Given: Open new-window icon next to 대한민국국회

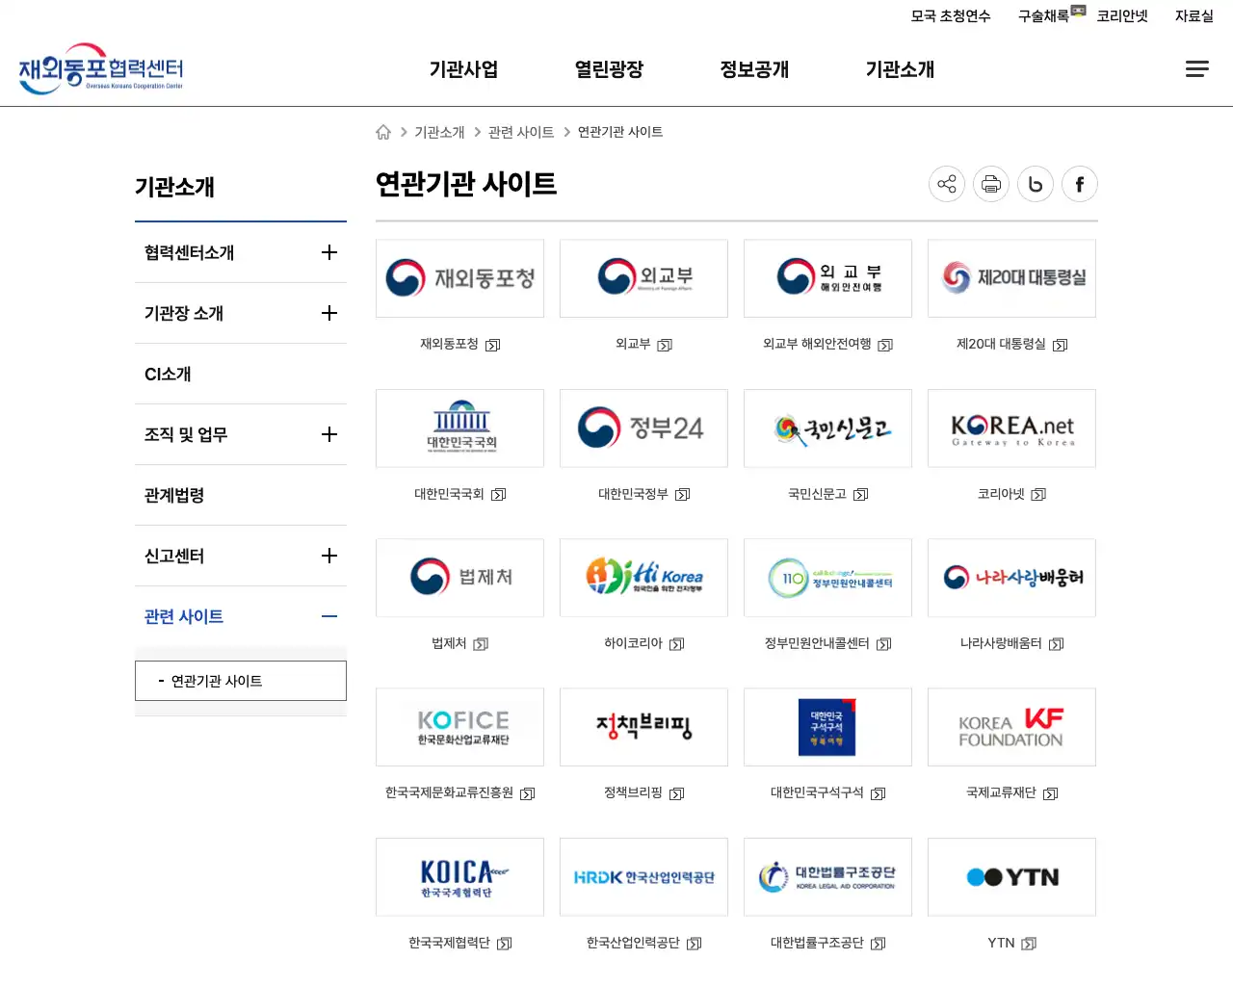Looking at the screenshot, I should click(x=498, y=495).
